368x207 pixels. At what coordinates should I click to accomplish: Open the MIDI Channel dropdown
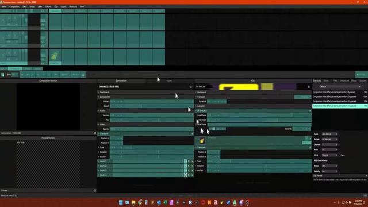click(x=329, y=144)
